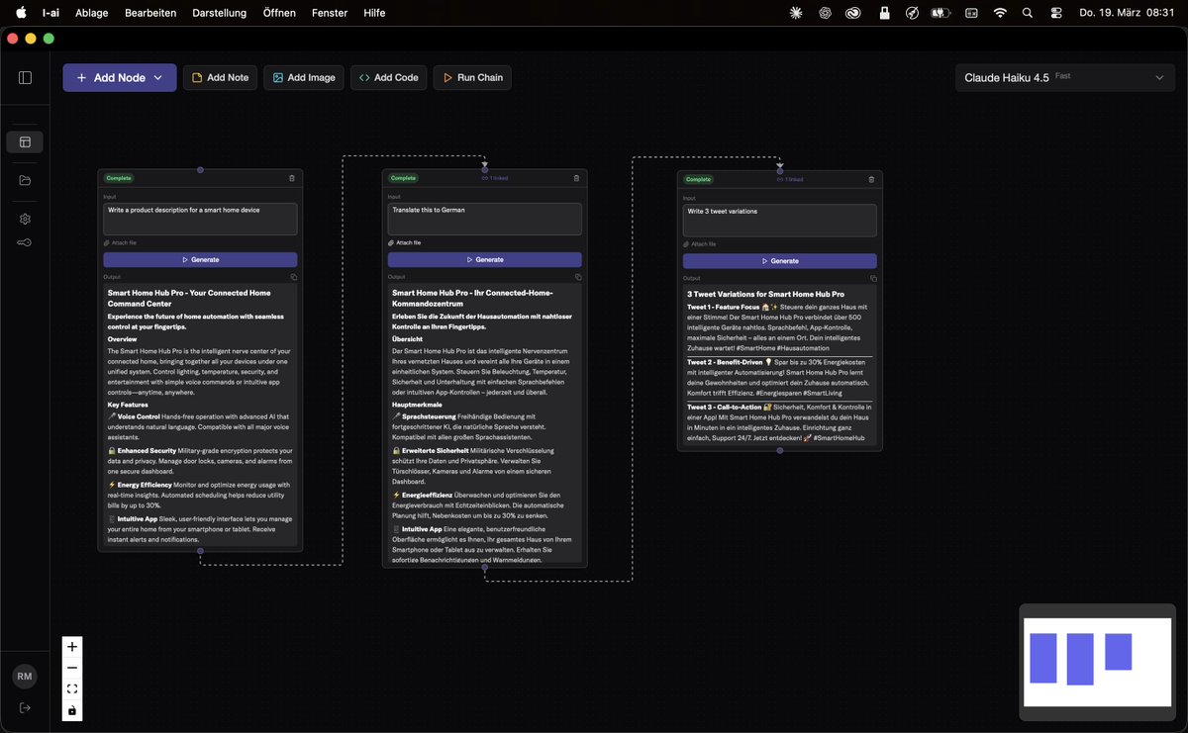Viewport: 1188px width, 733px height.
Task: Click the 'Key Features' heading in output
Action: click(x=128, y=405)
